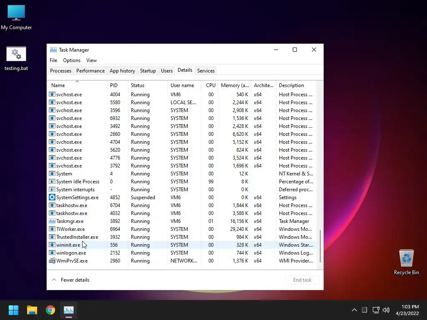
Task: Click the vertical scrollbar thumb of process list
Action: coord(320,246)
